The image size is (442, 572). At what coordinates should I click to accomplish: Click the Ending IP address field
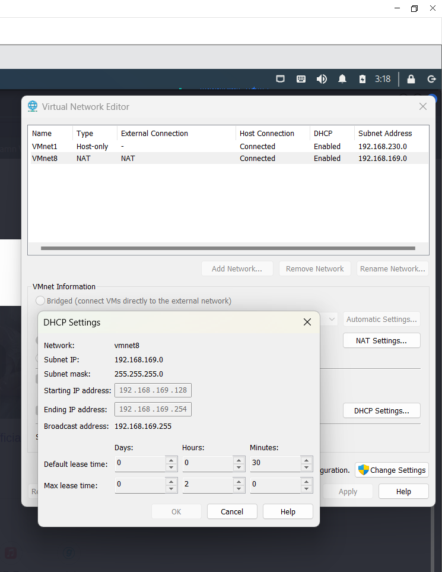click(153, 409)
